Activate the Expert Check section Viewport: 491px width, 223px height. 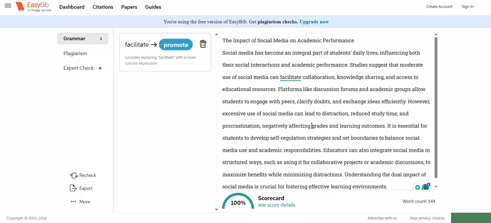point(78,68)
